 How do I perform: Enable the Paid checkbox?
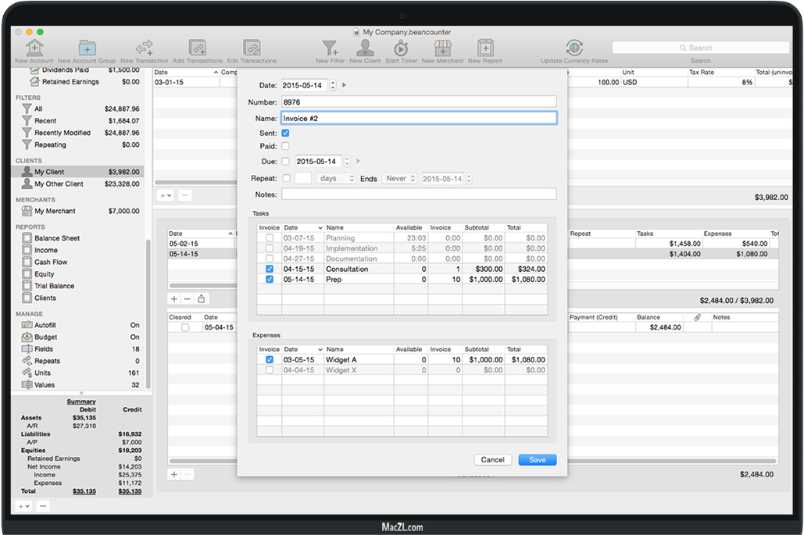(x=285, y=146)
